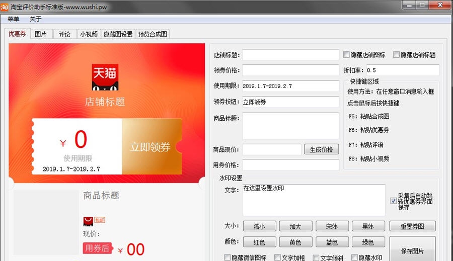This screenshot has width=453, height=261.
Task: Choose the 黄色 watermark color button
Action: [295, 242]
